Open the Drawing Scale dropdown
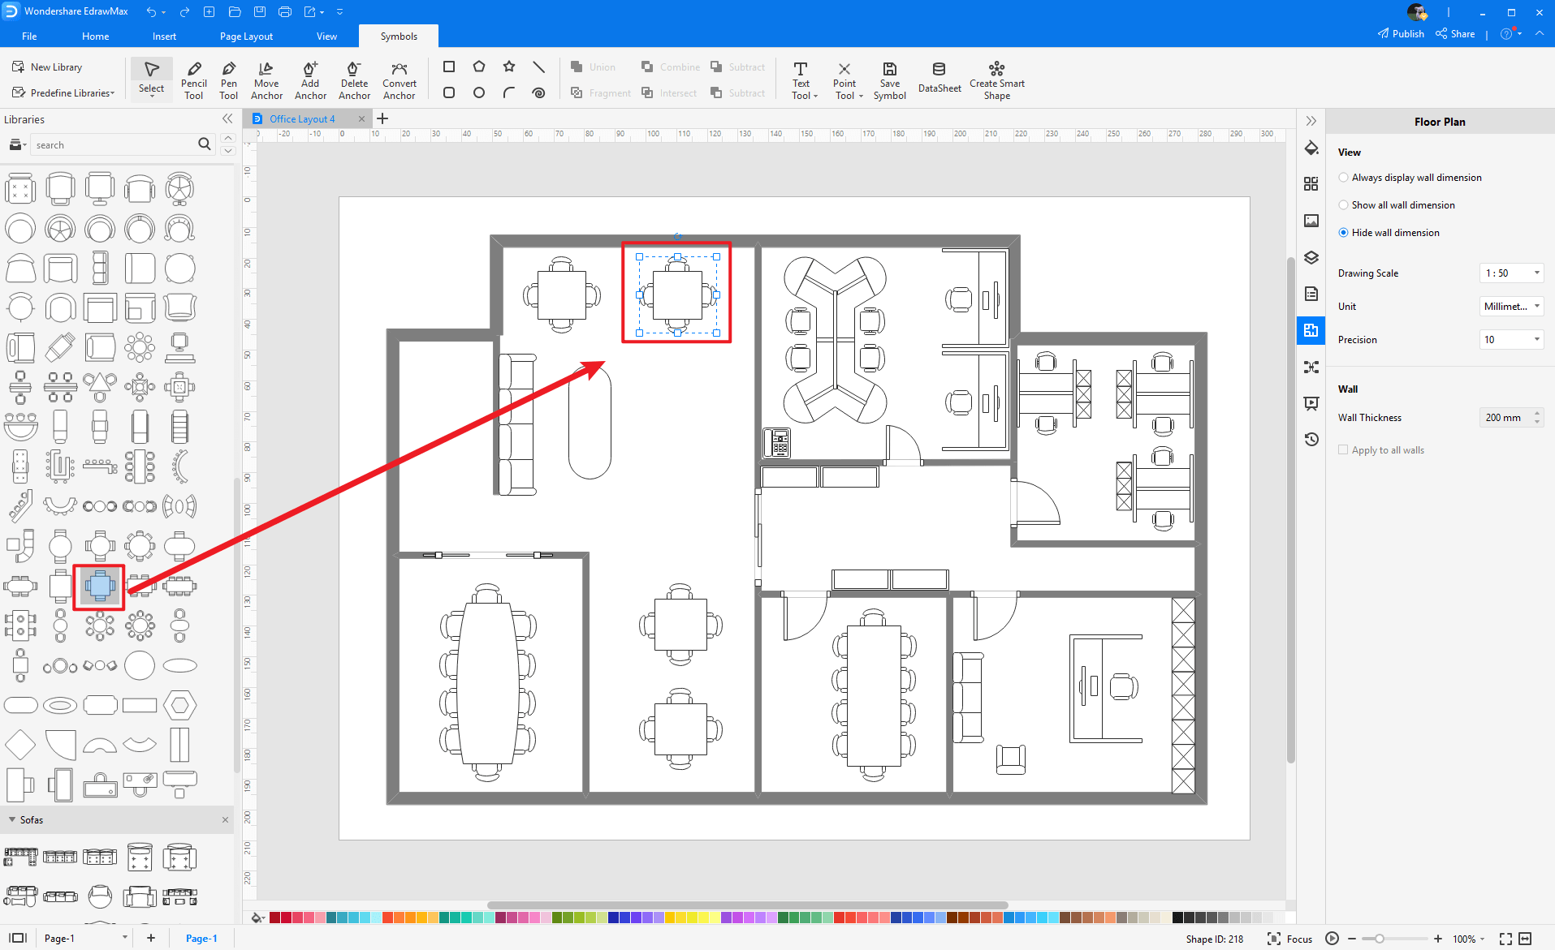The image size is (1555, 950). pos(1511,273)
